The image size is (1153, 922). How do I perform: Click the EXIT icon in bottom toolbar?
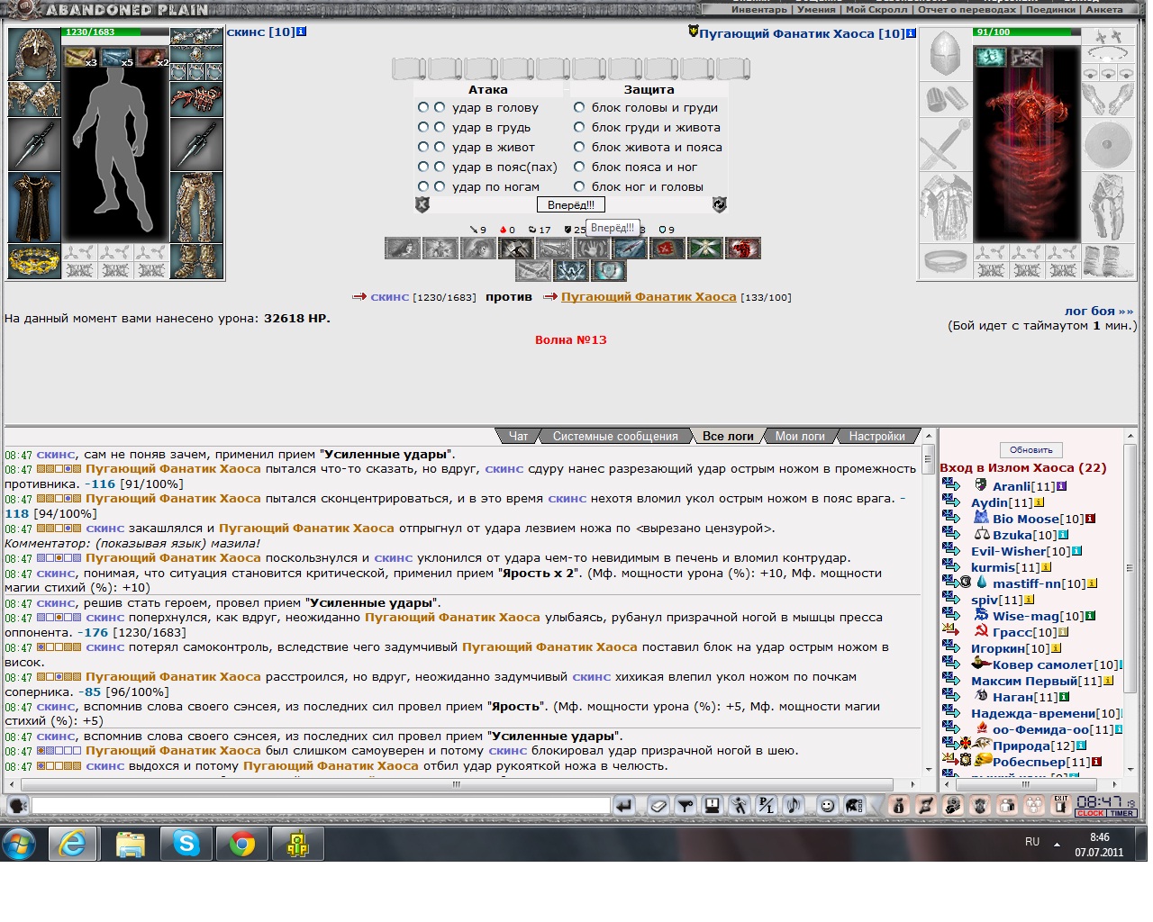[x=1060, y=806]
